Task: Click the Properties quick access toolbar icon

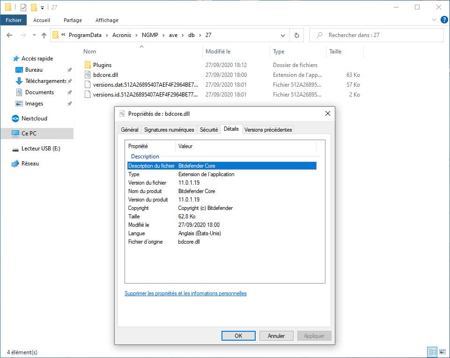Action: pyautogui.click(x=23, y=7)
